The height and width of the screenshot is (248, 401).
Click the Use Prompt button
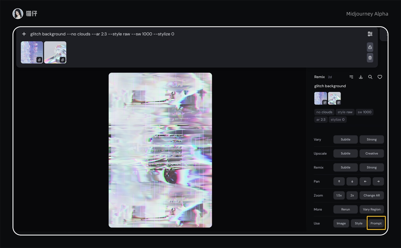pos(376,223)
